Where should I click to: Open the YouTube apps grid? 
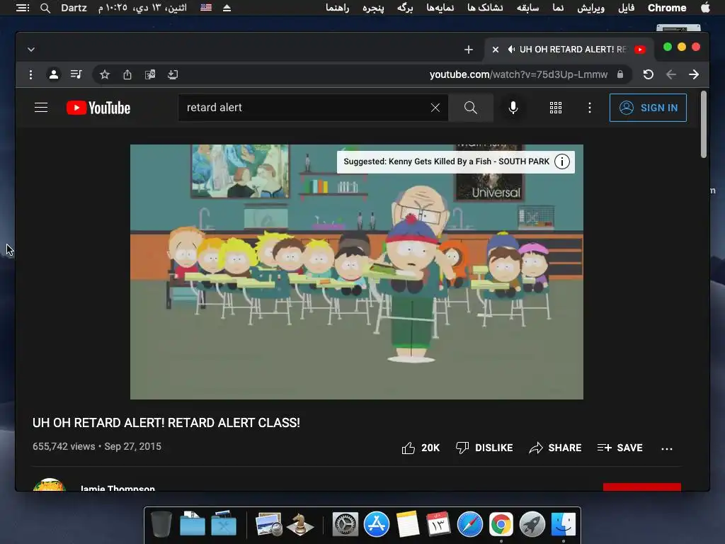(555, 108)
